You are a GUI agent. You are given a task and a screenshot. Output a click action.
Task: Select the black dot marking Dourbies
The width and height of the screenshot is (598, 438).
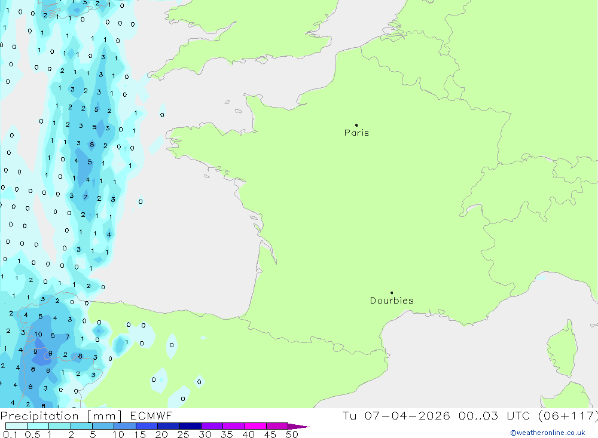[x=392, y=293]
